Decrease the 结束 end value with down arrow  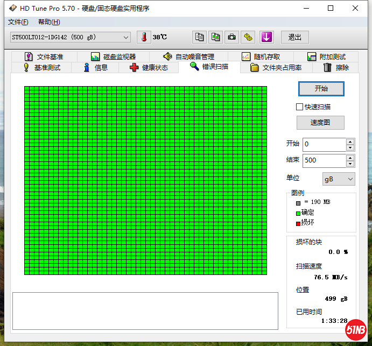pyautogui.click(x=350, y=164)
